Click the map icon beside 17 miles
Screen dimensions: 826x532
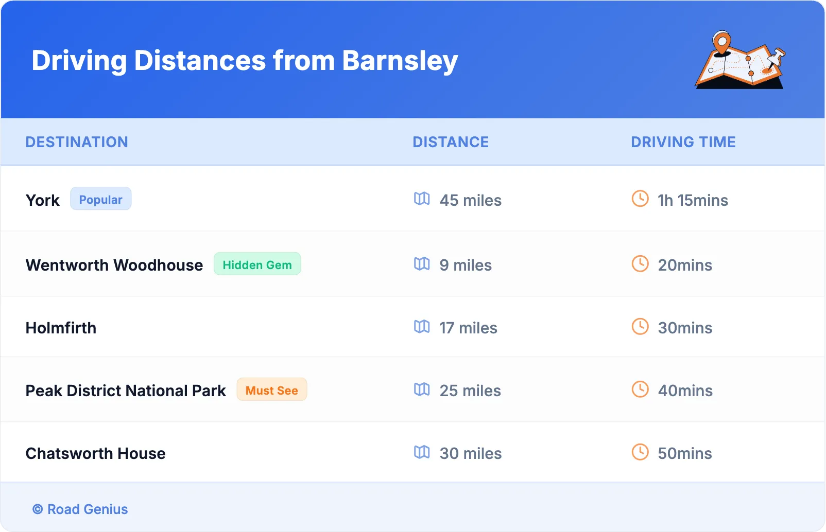click(422, 326)
